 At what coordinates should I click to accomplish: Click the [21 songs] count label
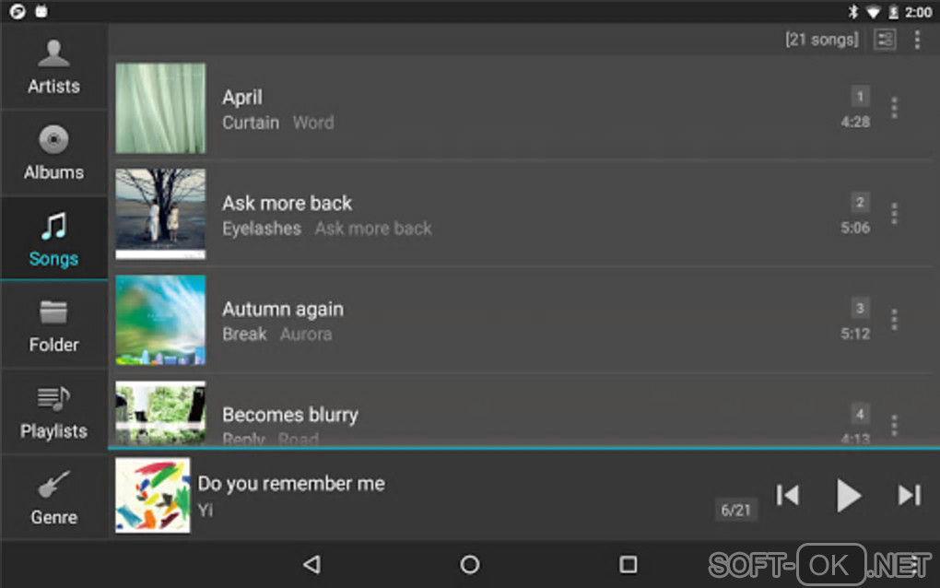822,40
